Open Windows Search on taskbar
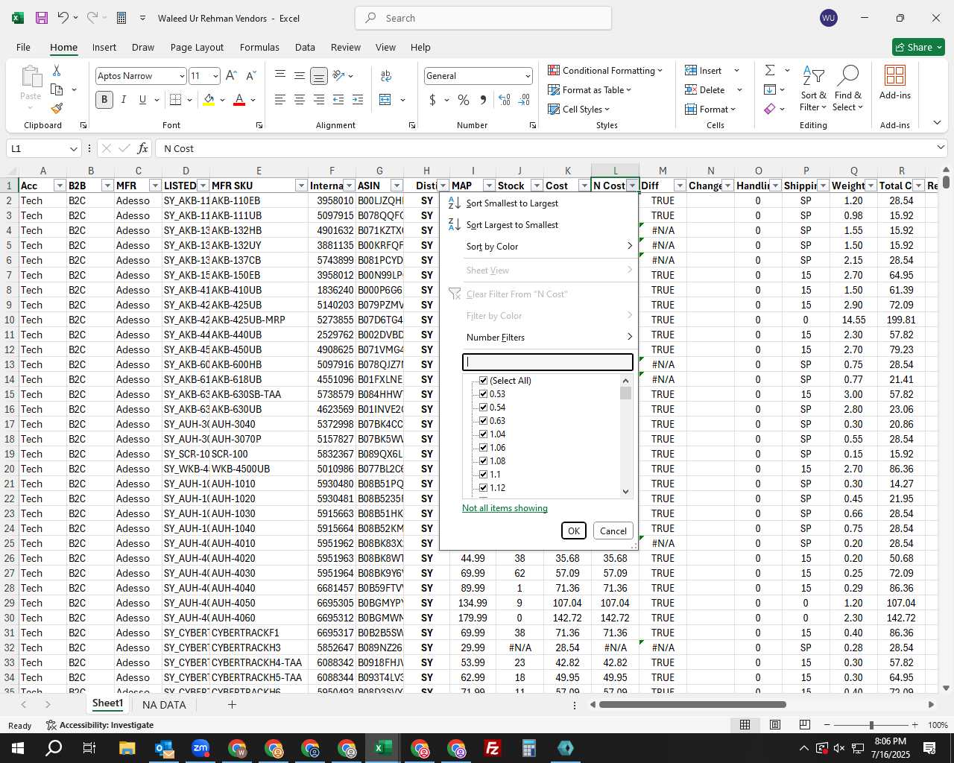Image resolution: width=954 pixels, height=763 pixels. pyautogui.click(x=54, y=748)
